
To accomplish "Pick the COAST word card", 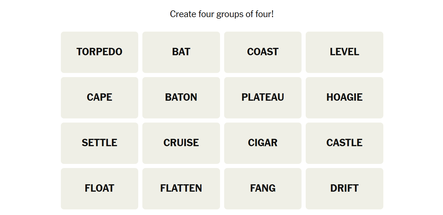I will (x=263, y=52).
